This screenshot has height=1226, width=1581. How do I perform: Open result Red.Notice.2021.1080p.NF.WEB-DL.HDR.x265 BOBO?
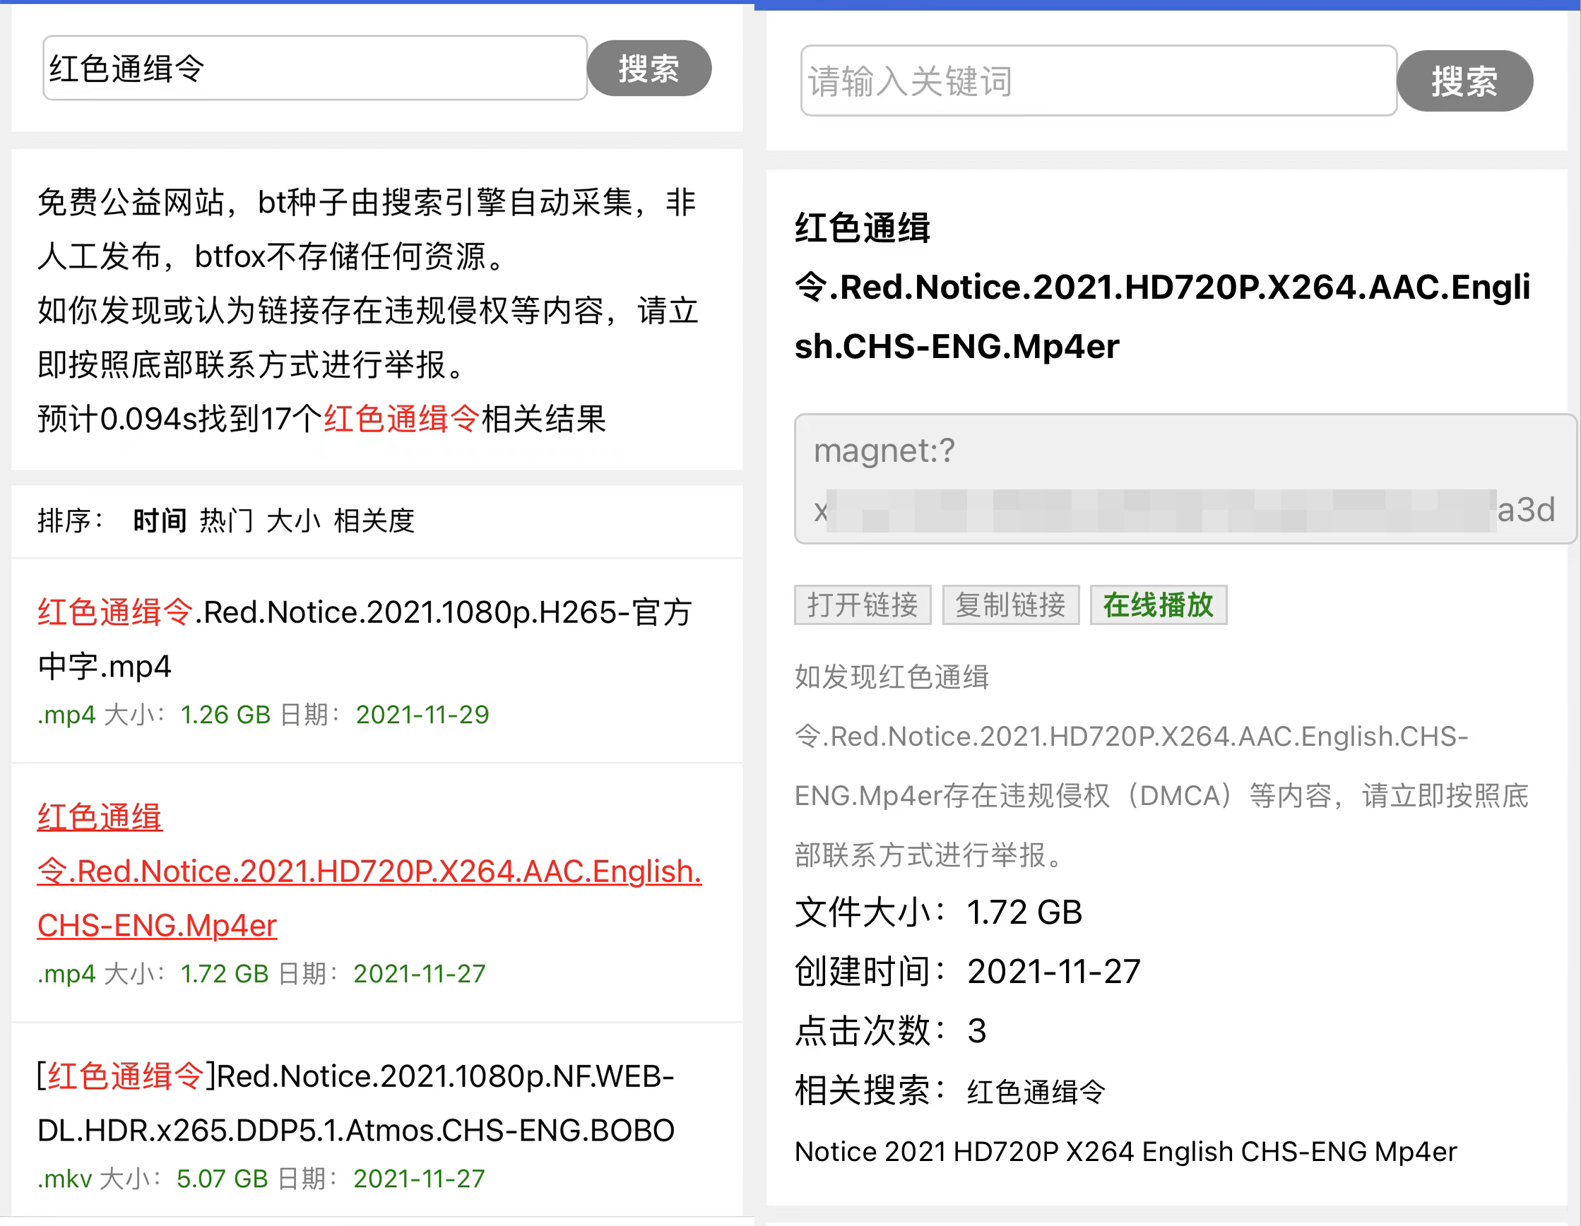[x=355, y=1103]
